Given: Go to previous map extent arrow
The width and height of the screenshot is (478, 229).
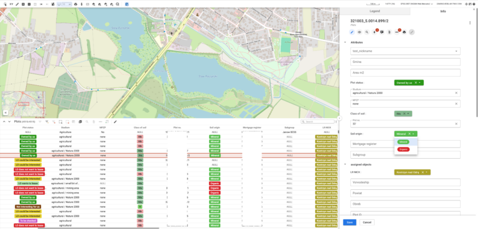Looking at the screenshot, I should coord(41,4).
